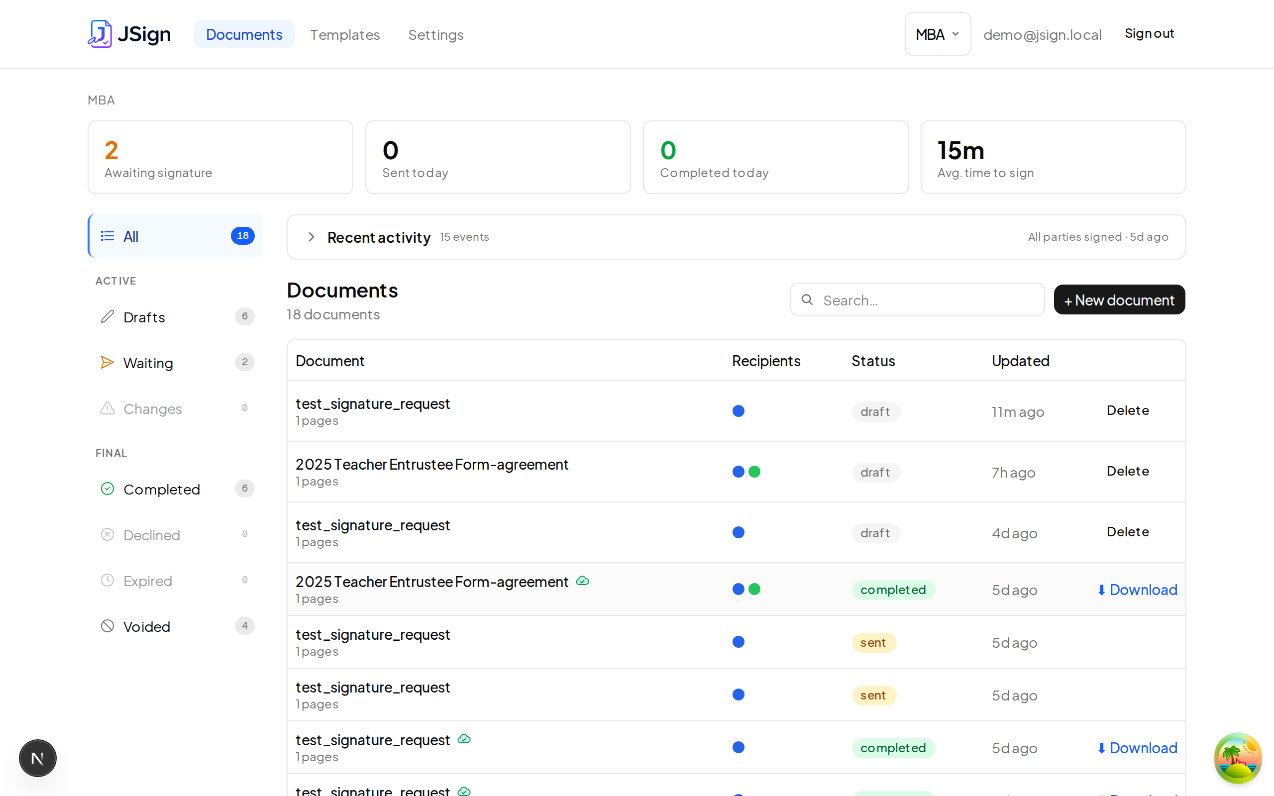Select the Voided filter in sidebar
This screenshot has height=796, width=1274.
(x=175, y=626)
